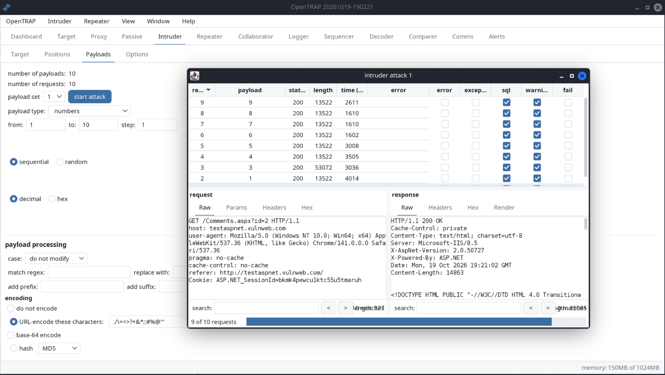Open the OpenTRAP menu
The image size is (665, 375).
(21, 21)
